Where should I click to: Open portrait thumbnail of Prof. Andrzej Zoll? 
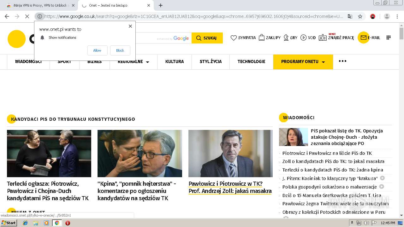(230, 154)
